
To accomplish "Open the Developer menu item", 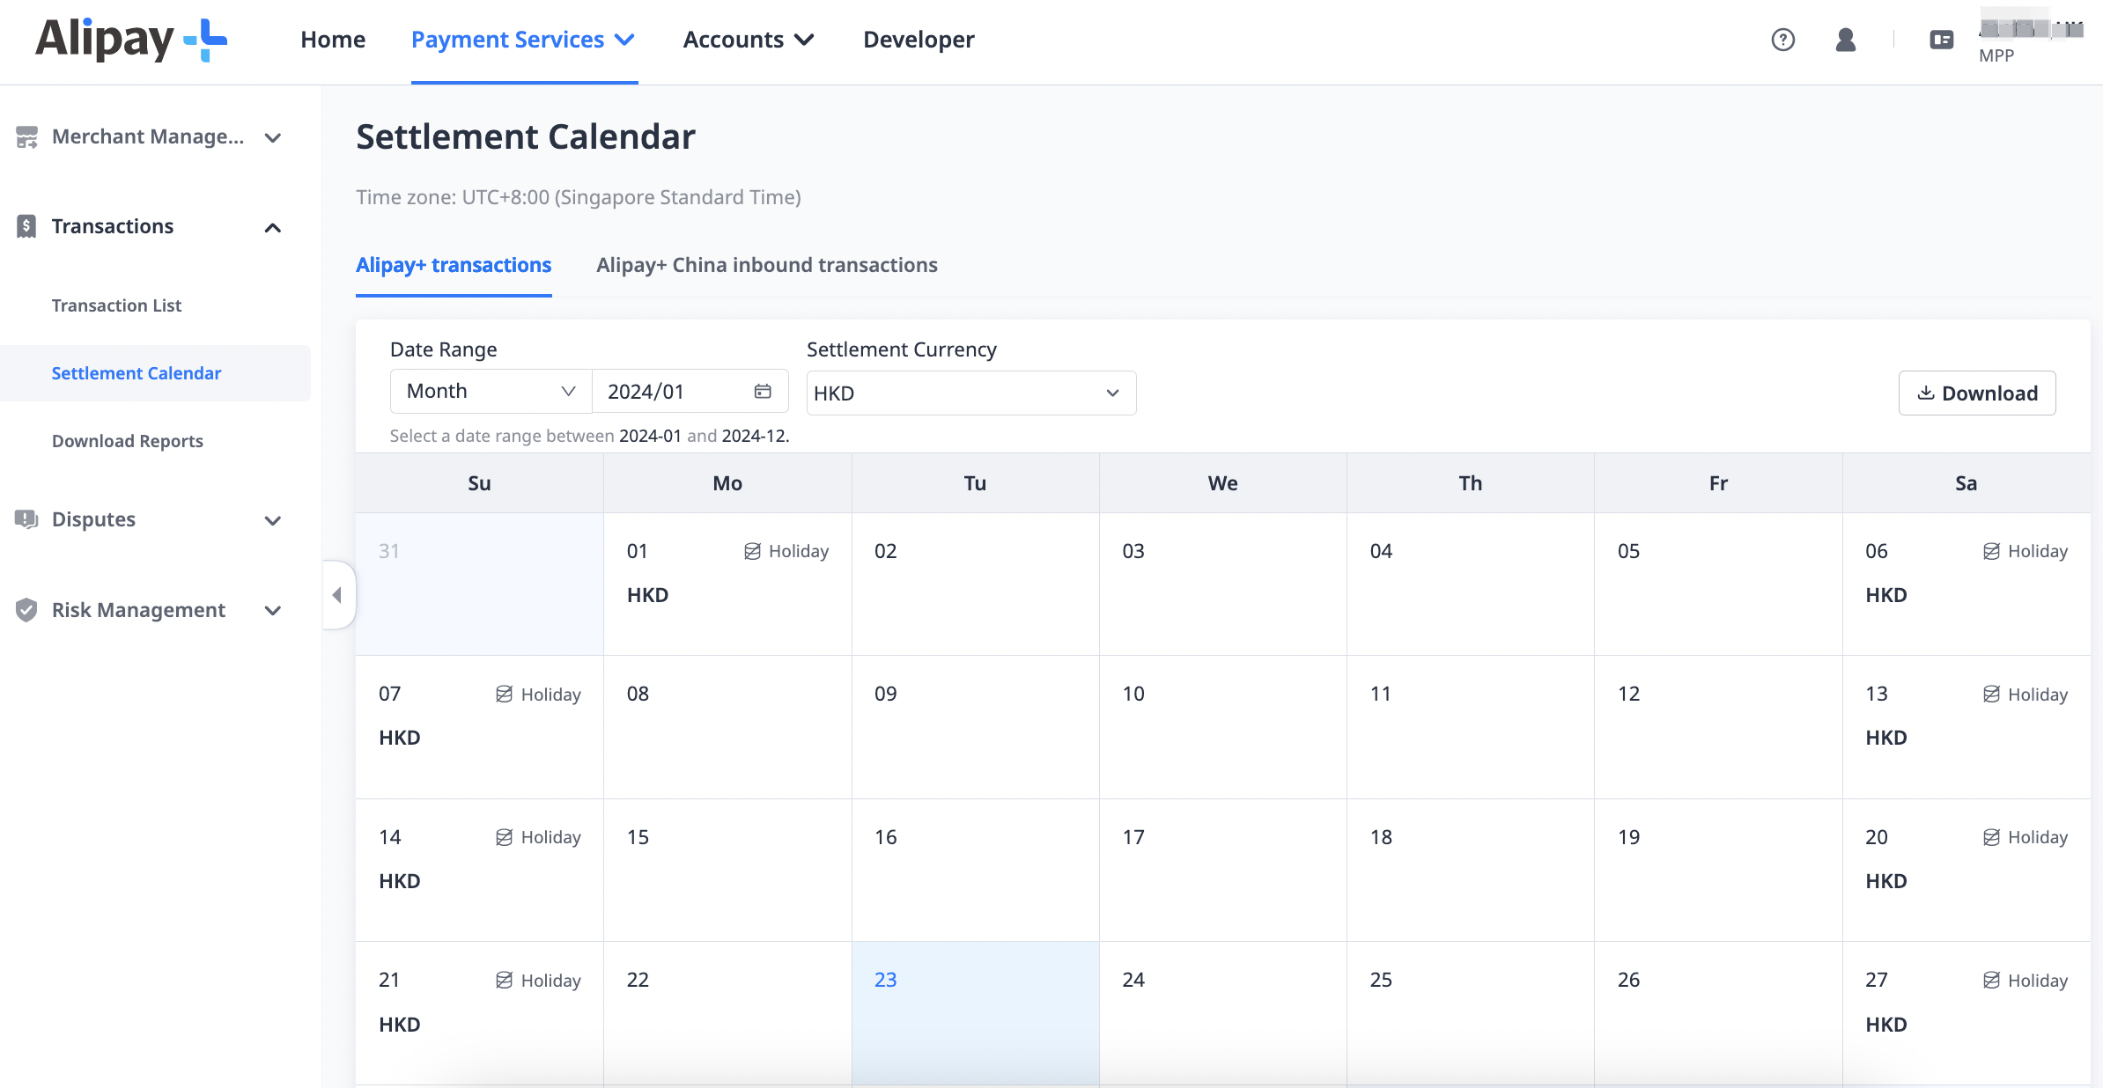I will (x=919, y=39).
